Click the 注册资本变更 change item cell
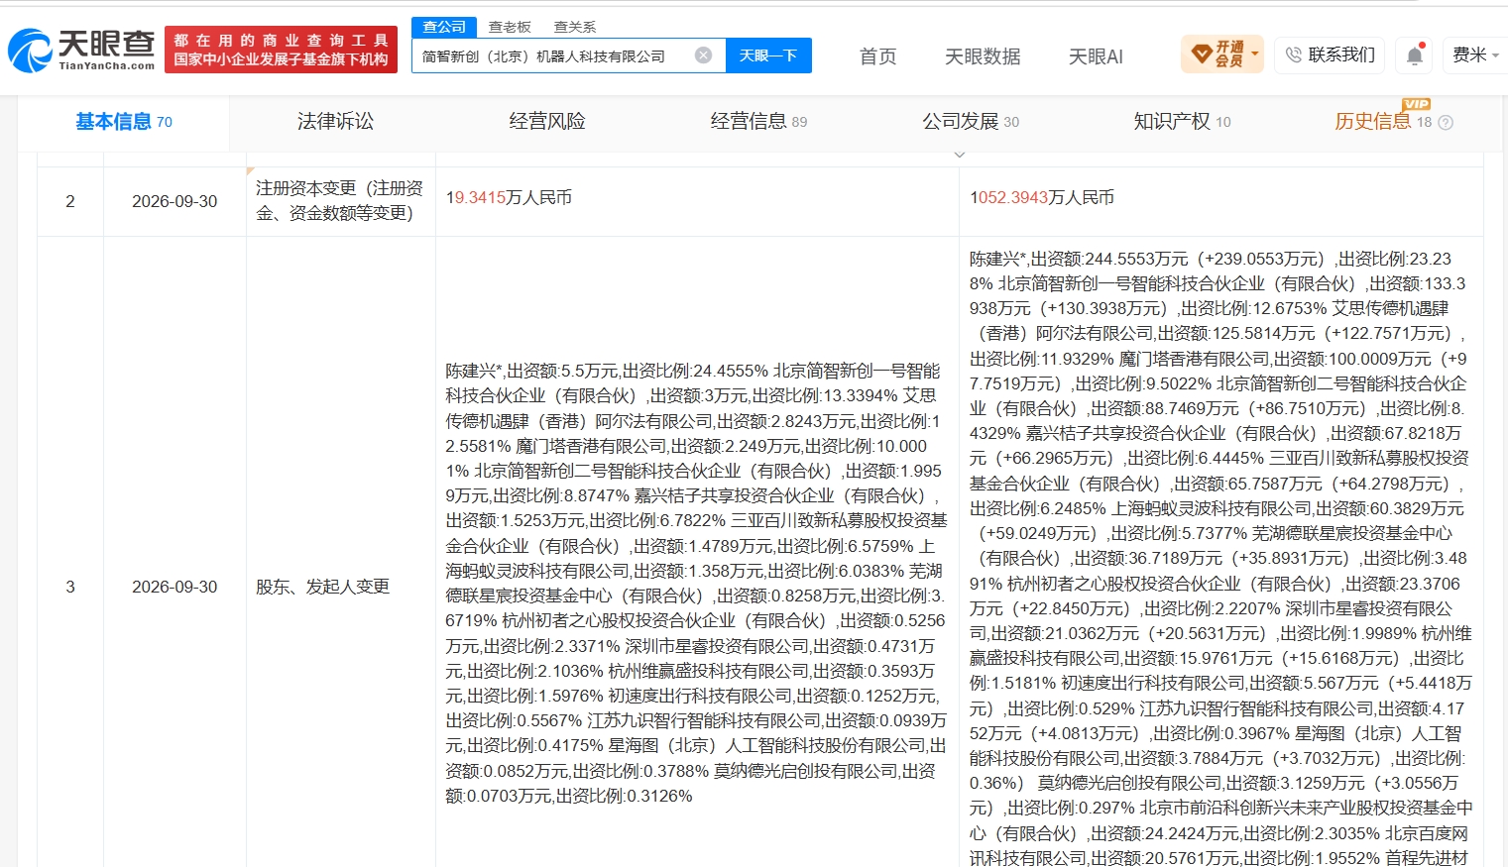 tap(340, 200)
